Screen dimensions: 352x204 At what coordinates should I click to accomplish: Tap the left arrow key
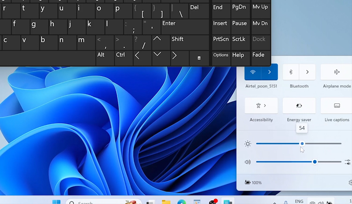pyautogui.click(x=142, y=58)
